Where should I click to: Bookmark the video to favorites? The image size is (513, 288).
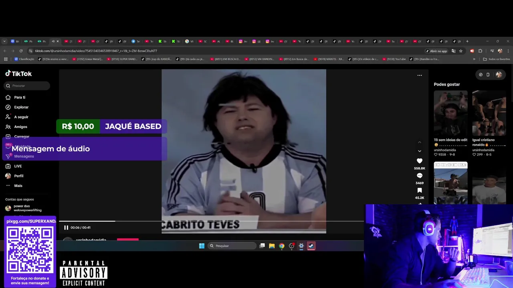420,190
